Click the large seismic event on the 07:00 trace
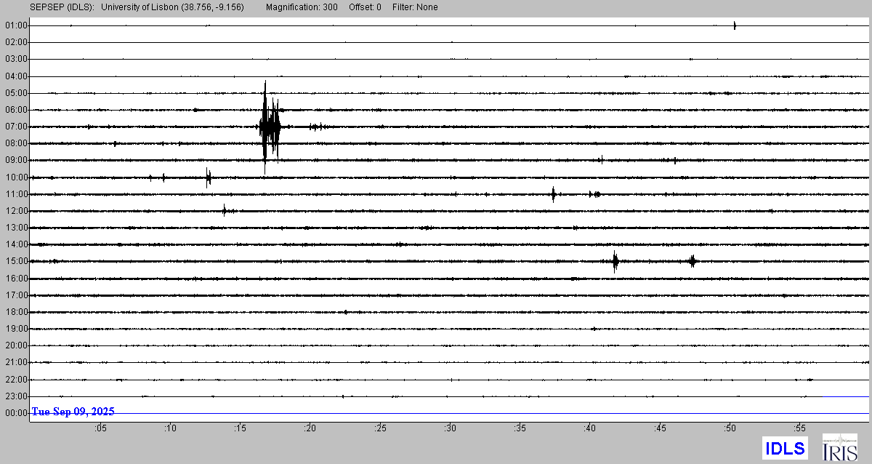Viewport: 872px width, 464px height. (x=269, y=127)
